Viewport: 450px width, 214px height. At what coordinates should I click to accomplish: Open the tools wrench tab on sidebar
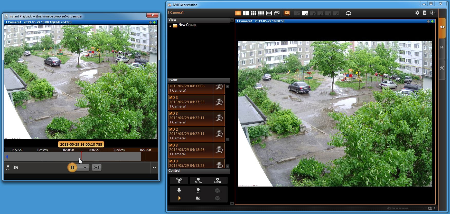[442, 68]
